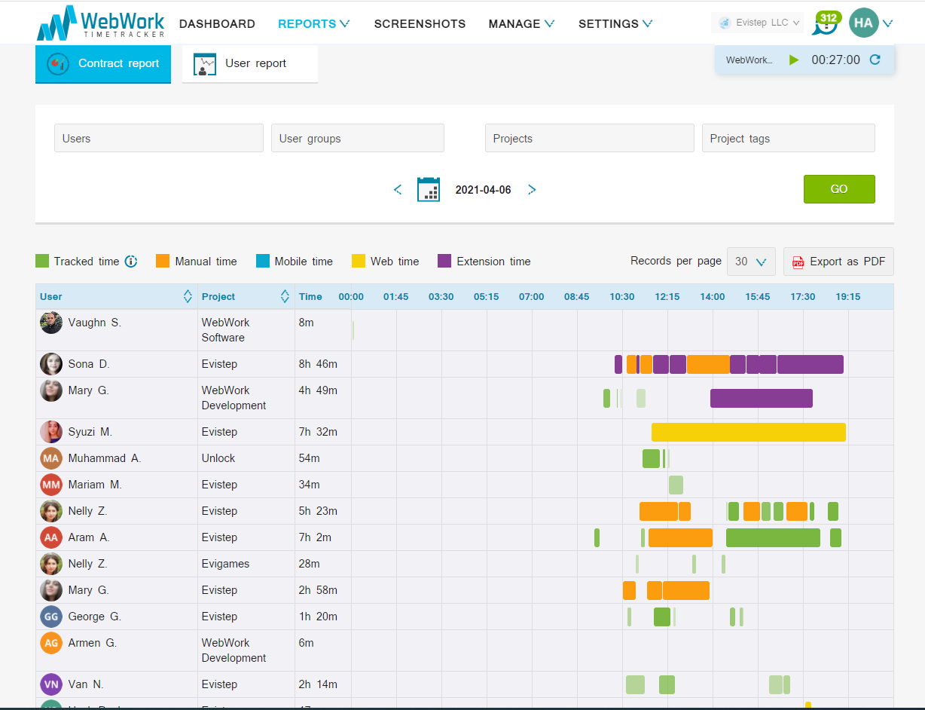Open Records per page dropdown
The height and width of the screenshot is (710, 925).
pos(751,262)
